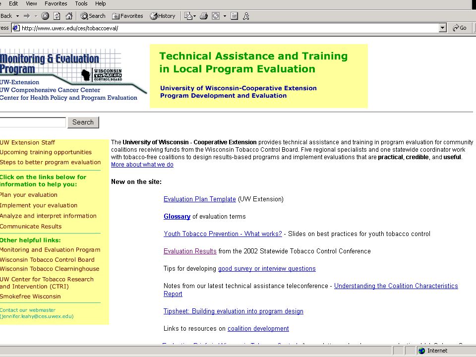Viewport: 476px width, 357px height.
Task: Open the View menu
Action: coord(31,3)
